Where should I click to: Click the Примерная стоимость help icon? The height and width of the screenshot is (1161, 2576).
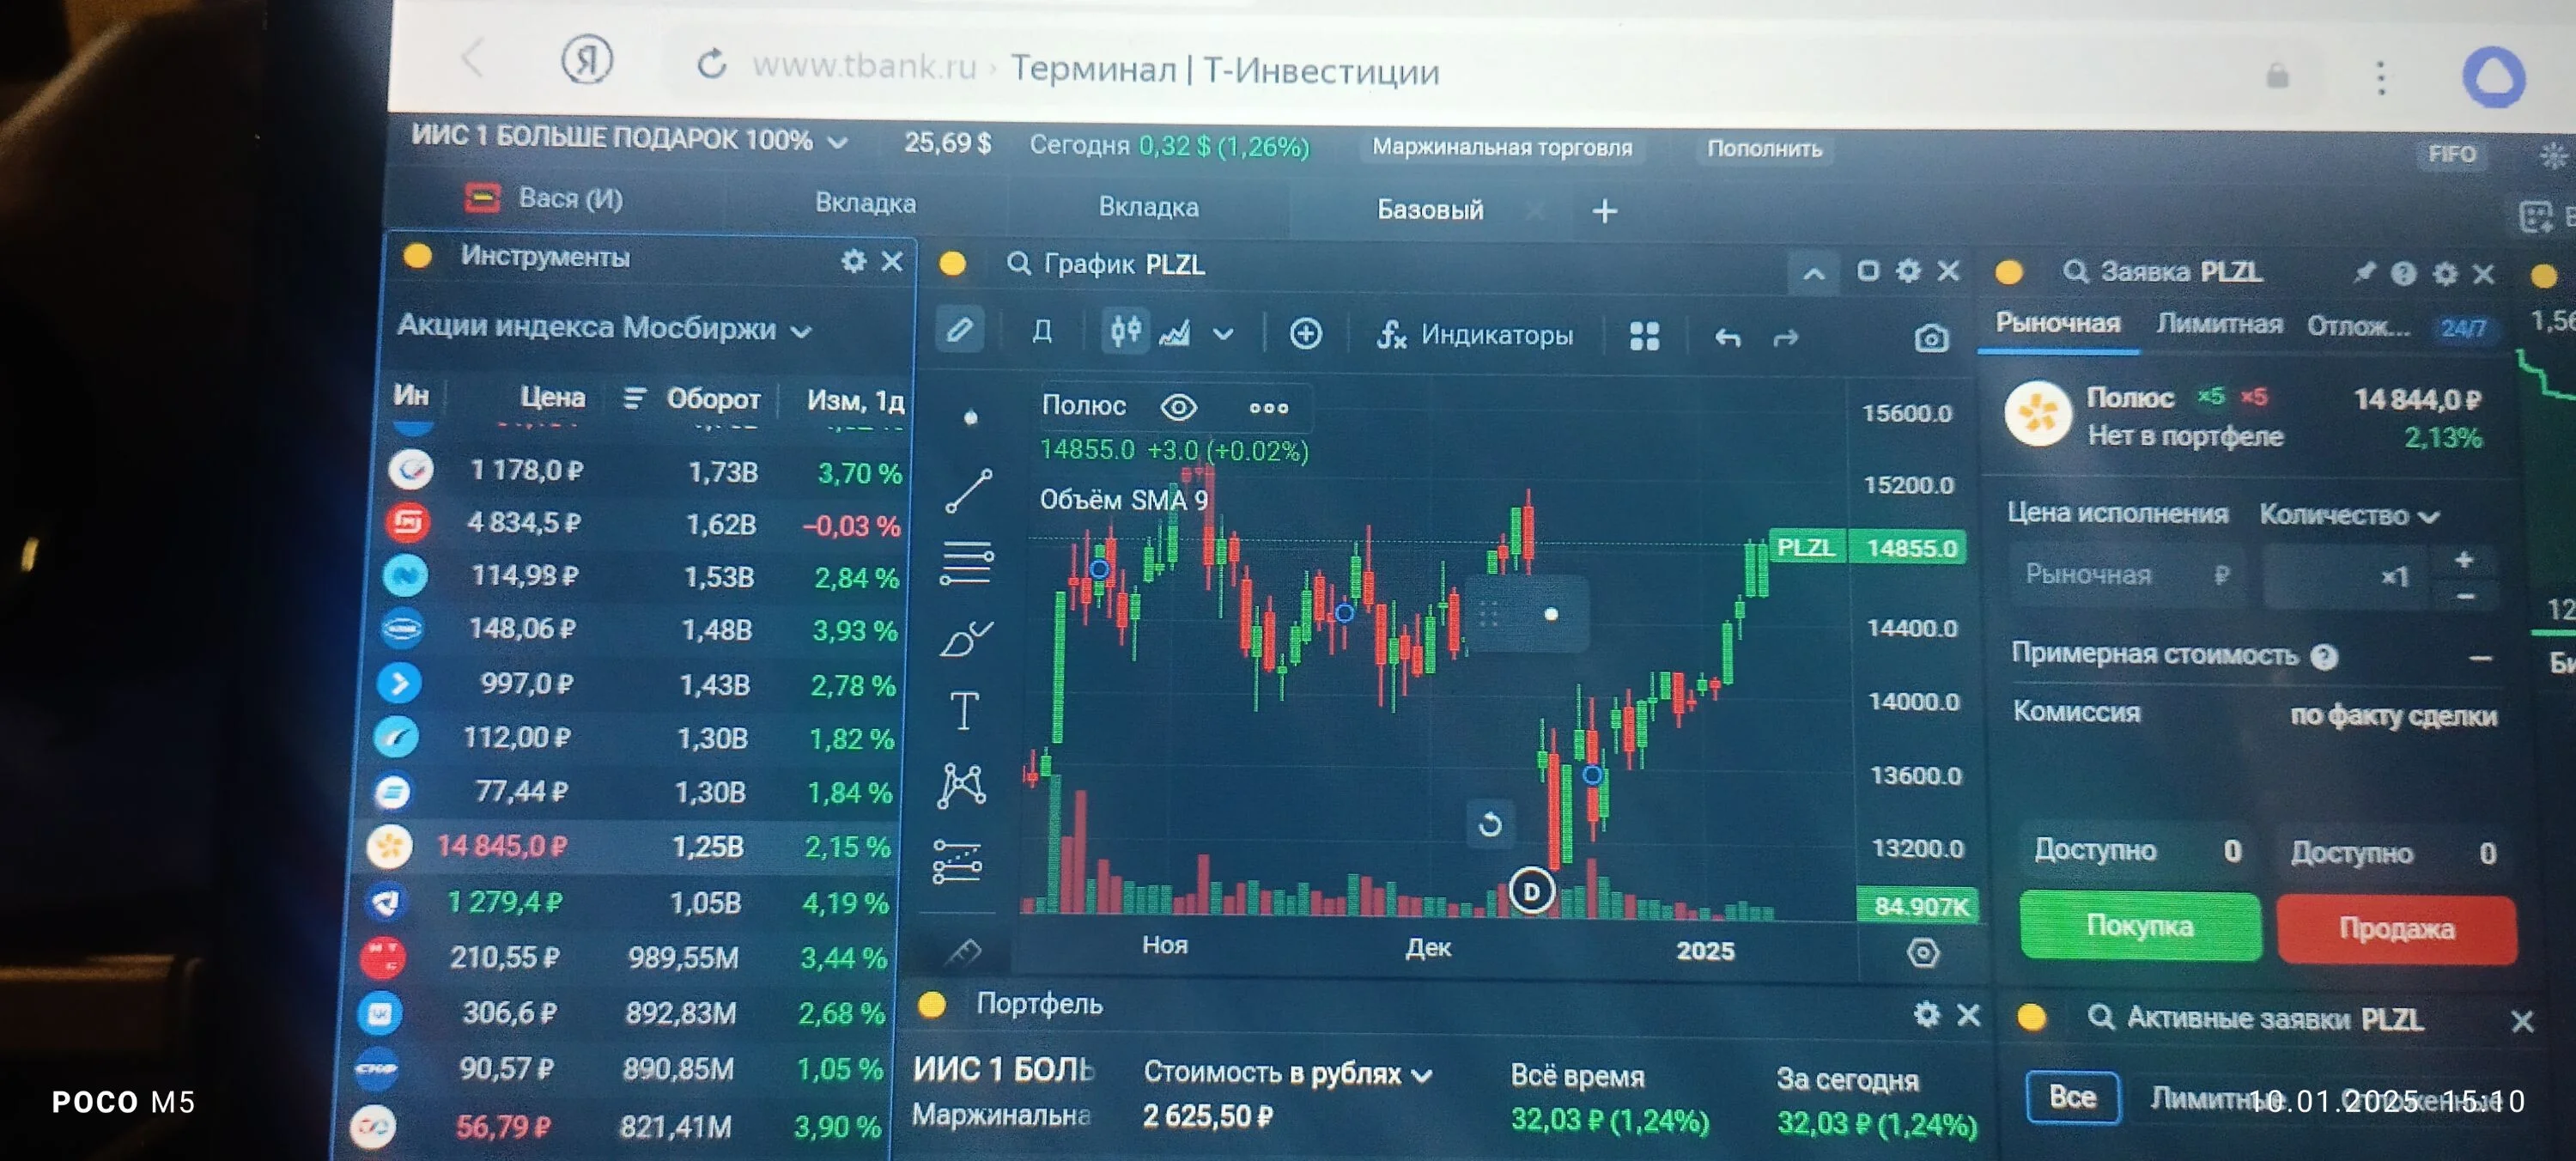pyautogui.click(x=2324, y=656)
